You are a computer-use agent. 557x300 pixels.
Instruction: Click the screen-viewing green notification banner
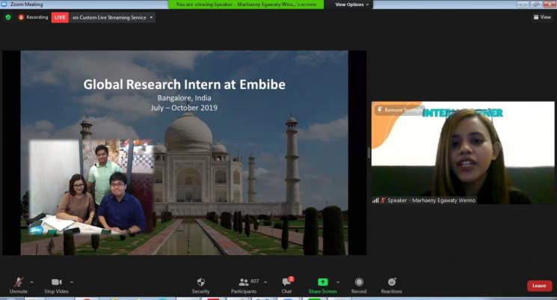click(246, 4)
